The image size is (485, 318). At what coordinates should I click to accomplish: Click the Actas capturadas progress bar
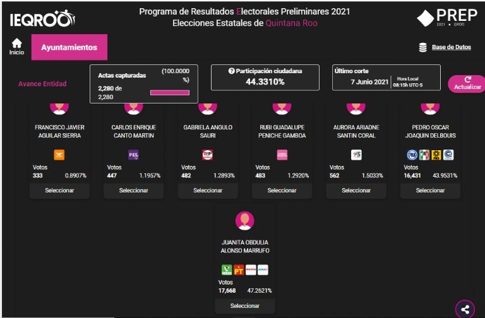click(170, 92)
